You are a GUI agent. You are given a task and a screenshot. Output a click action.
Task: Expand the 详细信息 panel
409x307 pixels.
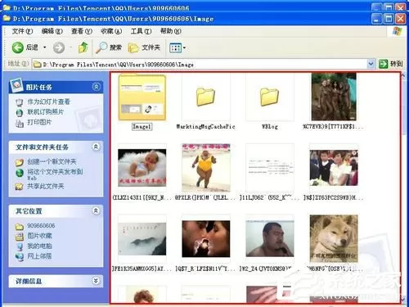click(x=96, y=281)
